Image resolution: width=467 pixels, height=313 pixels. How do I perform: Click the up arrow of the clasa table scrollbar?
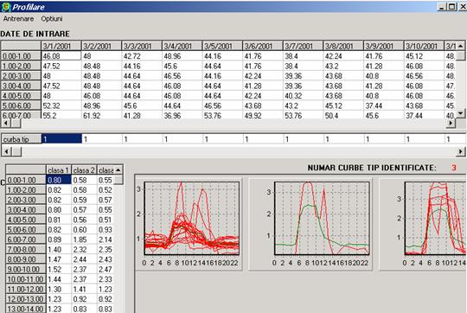[118, 170]
